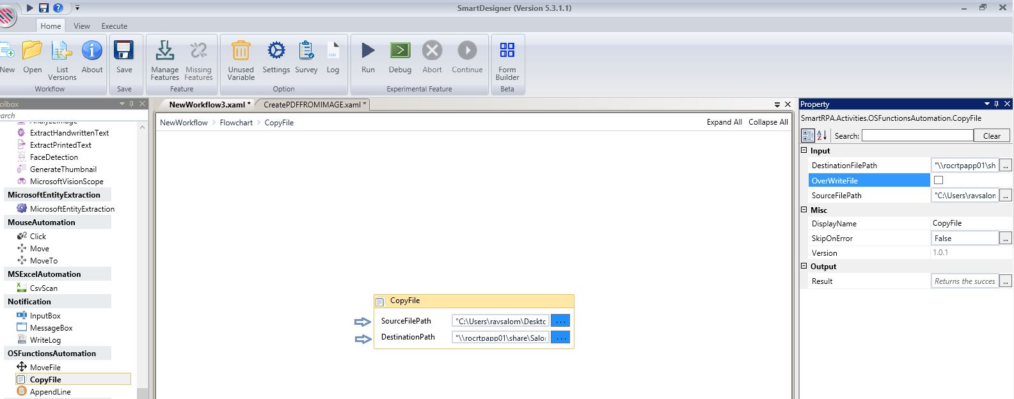Click the SkipOnError value field

[x=965, y=238]
